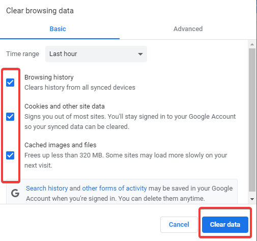Click the Google G logo icon
Image resolution: width=257 pixels, height=241 pixels.
(x=15, y=193)
